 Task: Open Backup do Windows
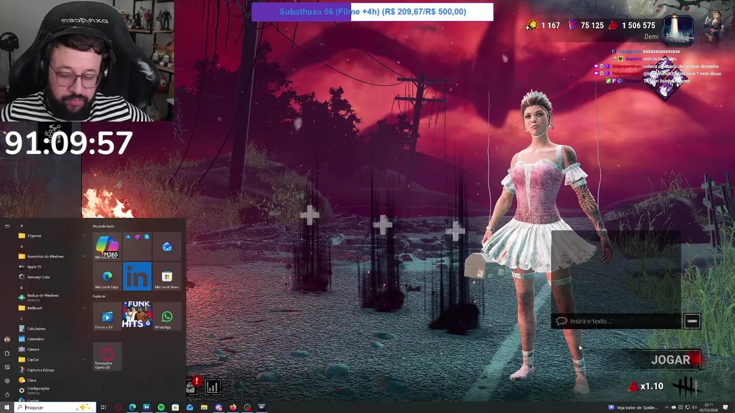(52, 297)
